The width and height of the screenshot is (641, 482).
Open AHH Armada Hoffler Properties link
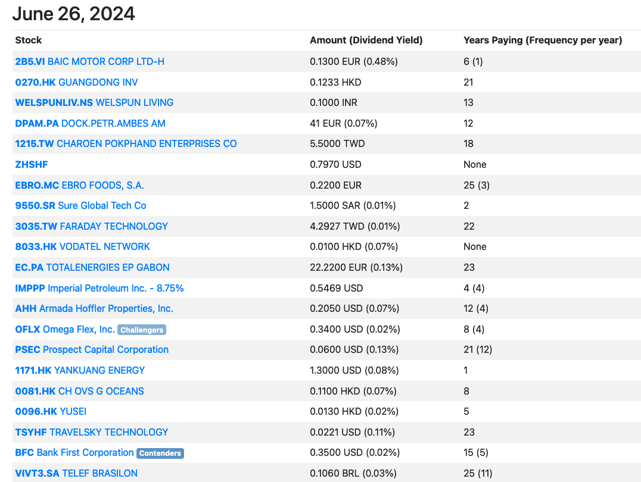pyautogui.click(x=94, y=309)
